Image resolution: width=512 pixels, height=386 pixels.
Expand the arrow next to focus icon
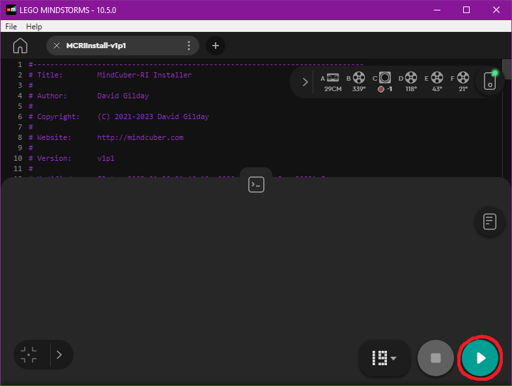pos(59,355)
